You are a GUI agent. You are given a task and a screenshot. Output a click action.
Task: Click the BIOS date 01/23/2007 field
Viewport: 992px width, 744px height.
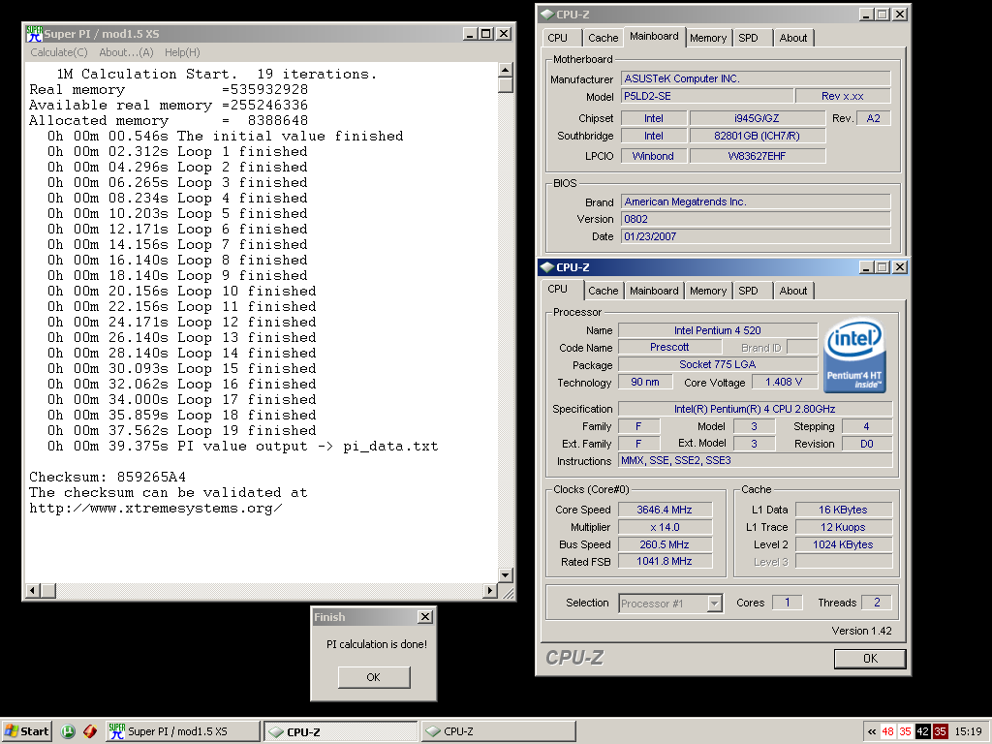[756, 236]
